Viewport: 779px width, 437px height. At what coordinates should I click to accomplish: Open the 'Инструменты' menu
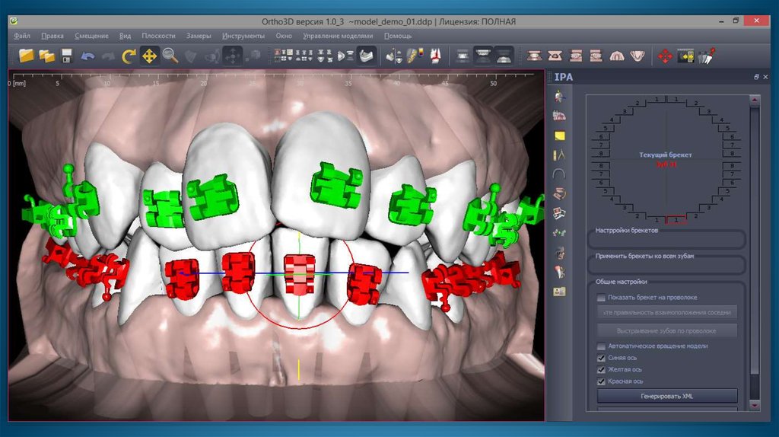tap(243, 36)
